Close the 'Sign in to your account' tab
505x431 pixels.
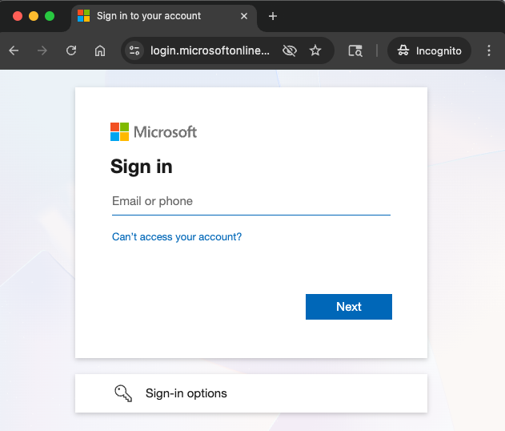coord(244,16)
